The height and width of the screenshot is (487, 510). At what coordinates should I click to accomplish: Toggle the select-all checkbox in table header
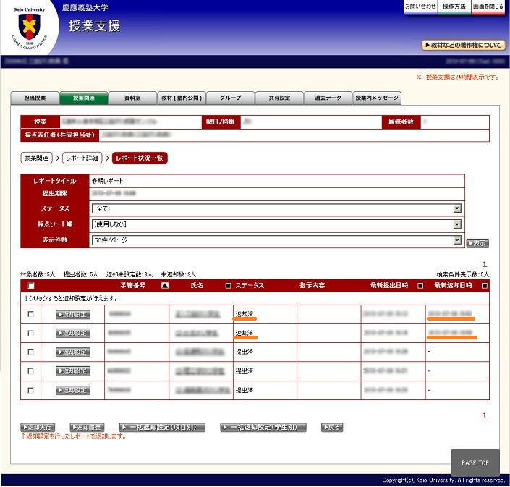coord(30,287)
